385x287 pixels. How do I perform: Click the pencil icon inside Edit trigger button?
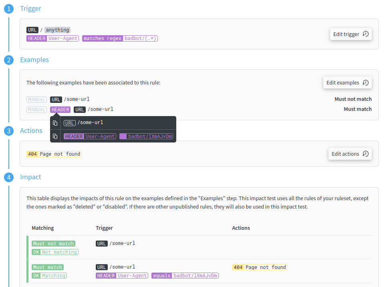click(x=365, y=34)
